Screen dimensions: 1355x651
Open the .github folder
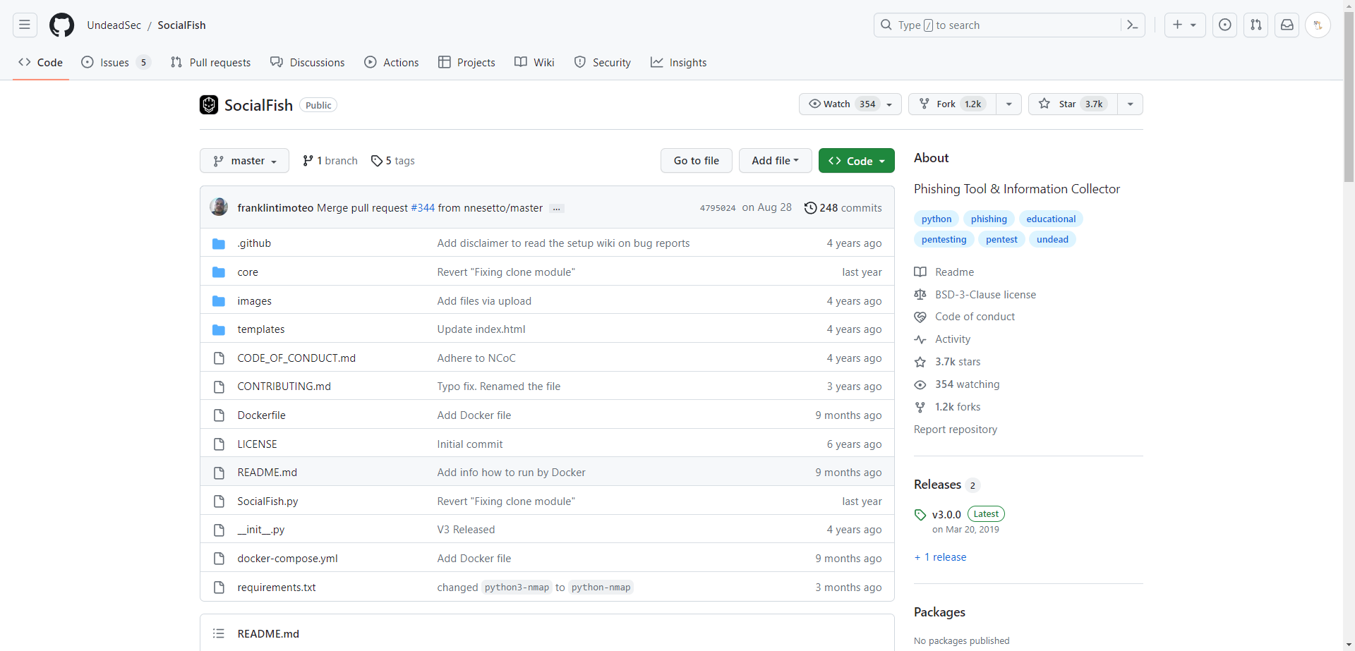click(x=254, y=243)
